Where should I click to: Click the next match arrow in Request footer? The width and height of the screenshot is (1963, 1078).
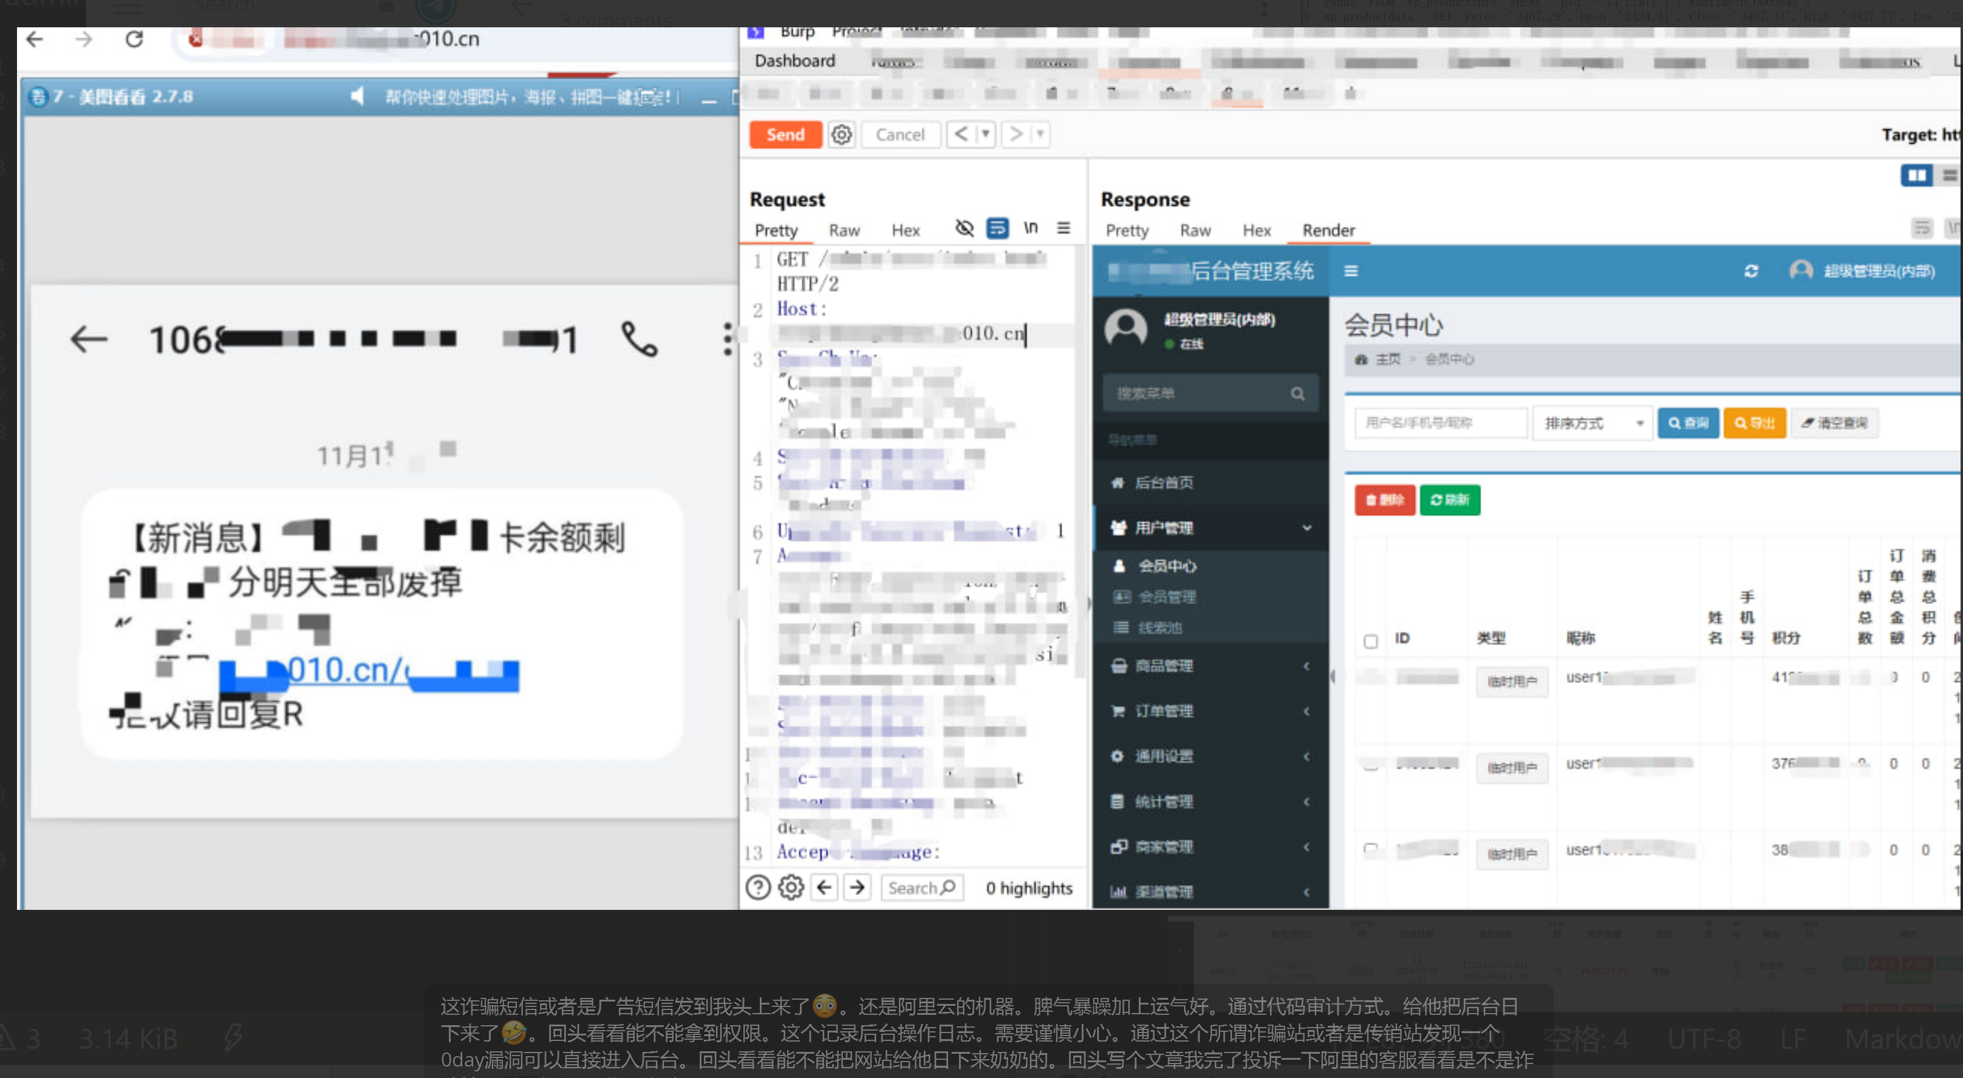(857, 887)
